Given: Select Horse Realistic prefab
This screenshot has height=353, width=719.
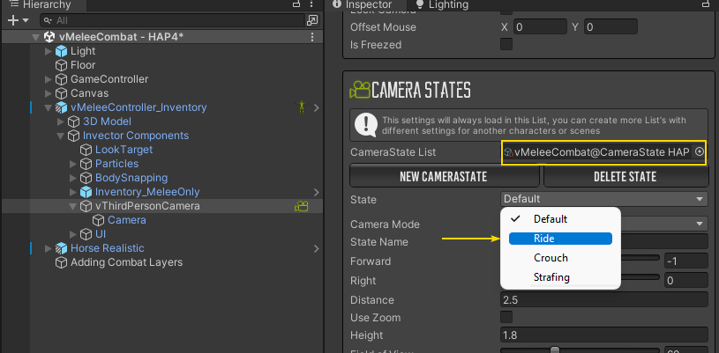Looking at the screenshot, I should click(x=108, y=248).
